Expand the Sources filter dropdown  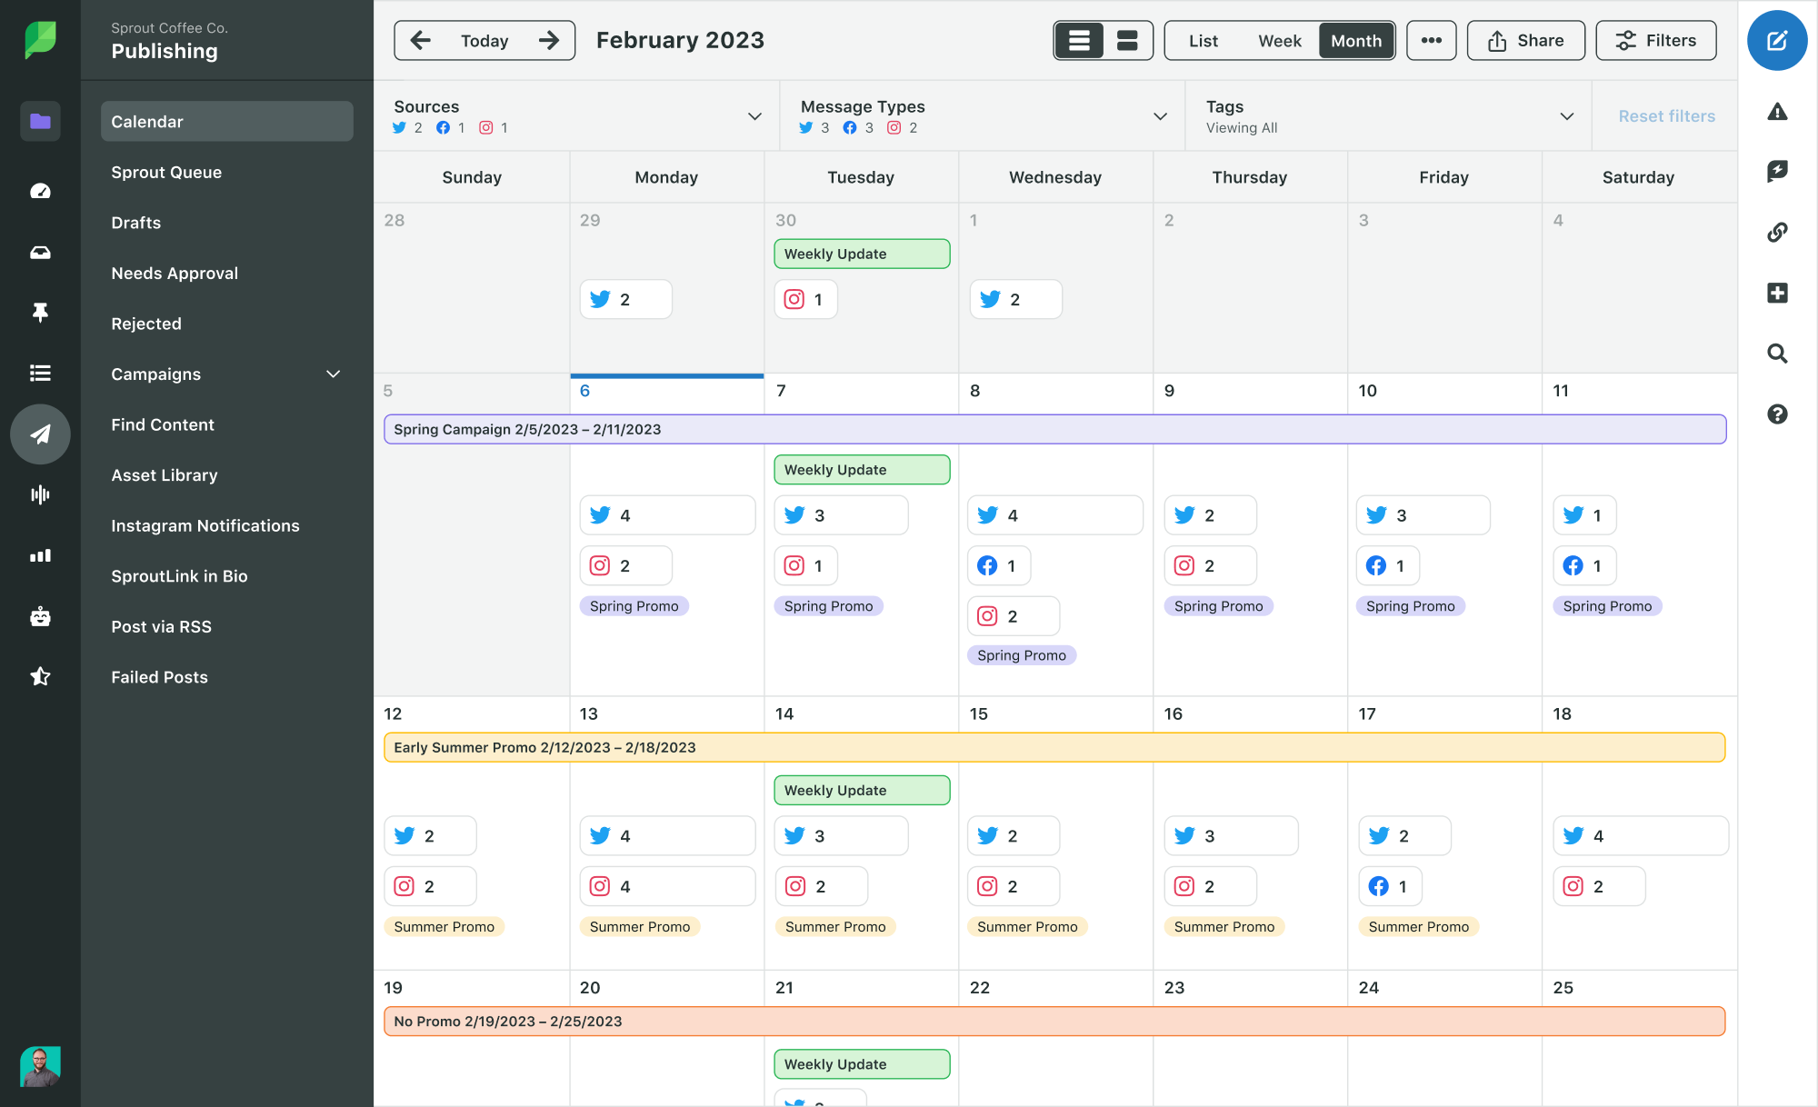point(755,115)
